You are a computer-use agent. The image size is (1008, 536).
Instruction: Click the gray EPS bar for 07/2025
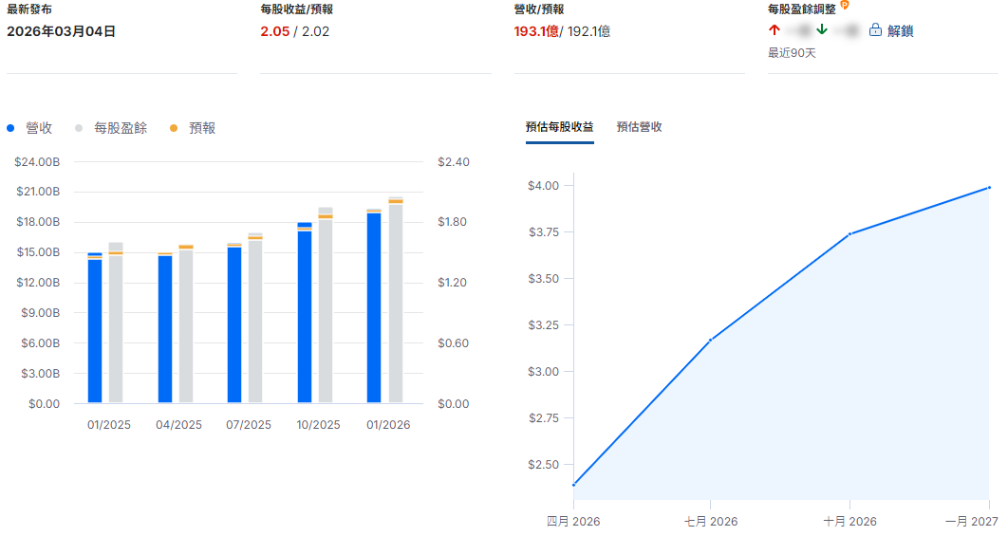[255, 318]
